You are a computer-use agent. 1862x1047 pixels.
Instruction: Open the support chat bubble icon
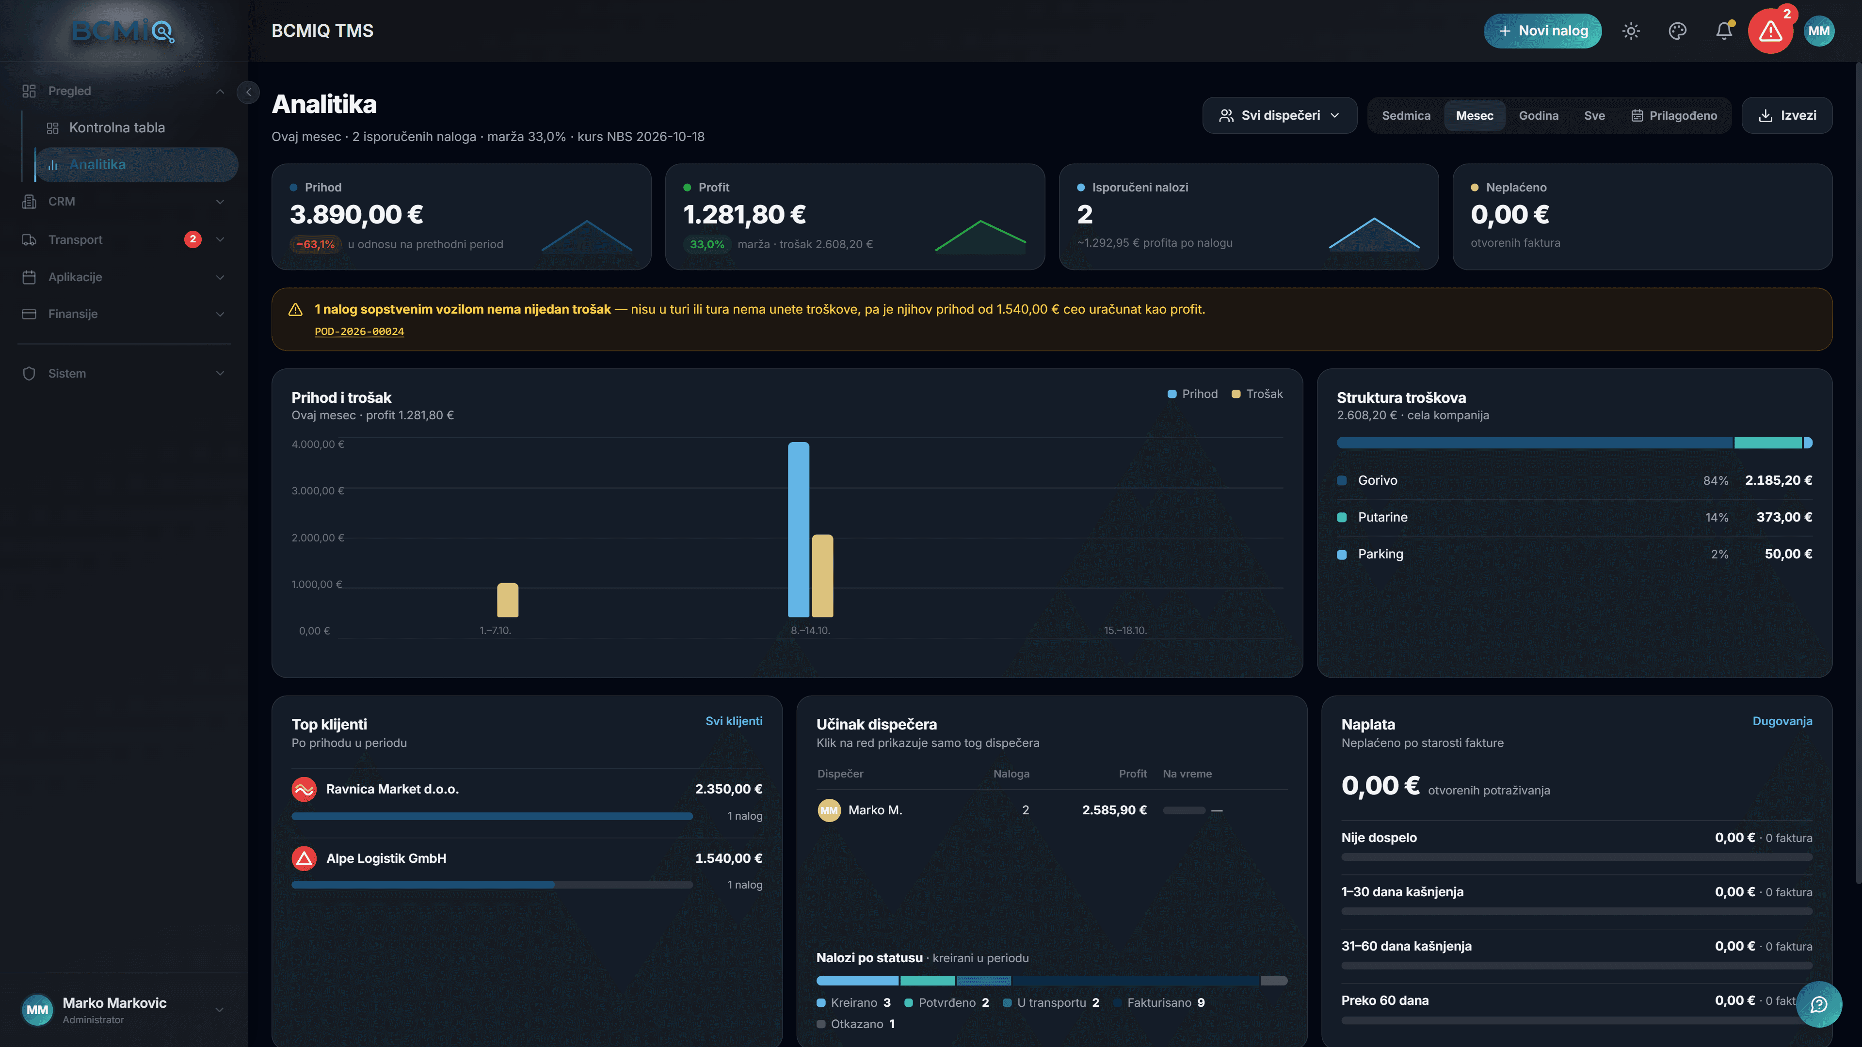1819,1004
